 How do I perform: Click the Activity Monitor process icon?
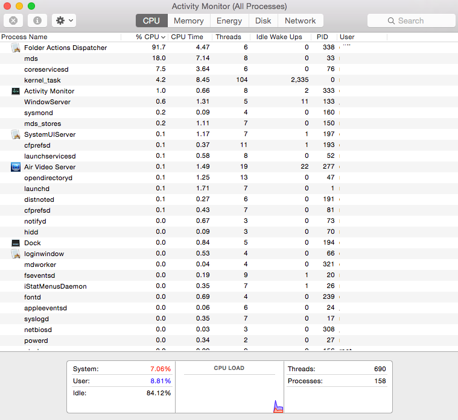point(16,91)
